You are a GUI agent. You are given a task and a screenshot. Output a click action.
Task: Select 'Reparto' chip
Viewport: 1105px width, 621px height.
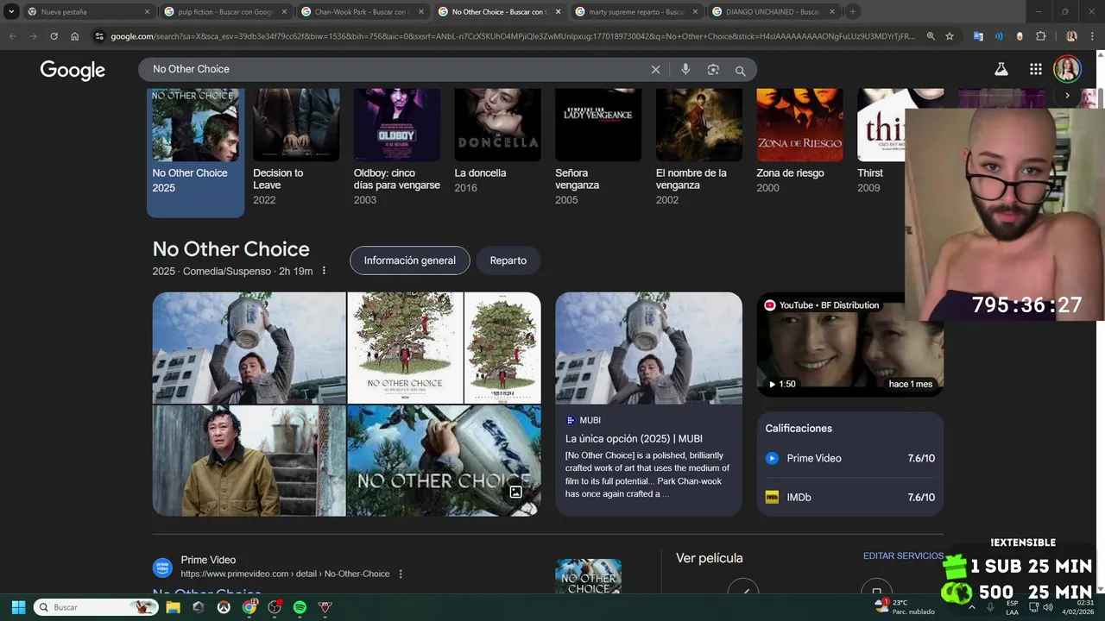[508, 260]
